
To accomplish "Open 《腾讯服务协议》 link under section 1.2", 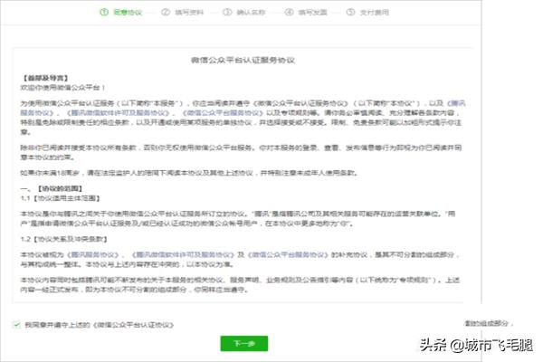I will (x=93, y=254).
